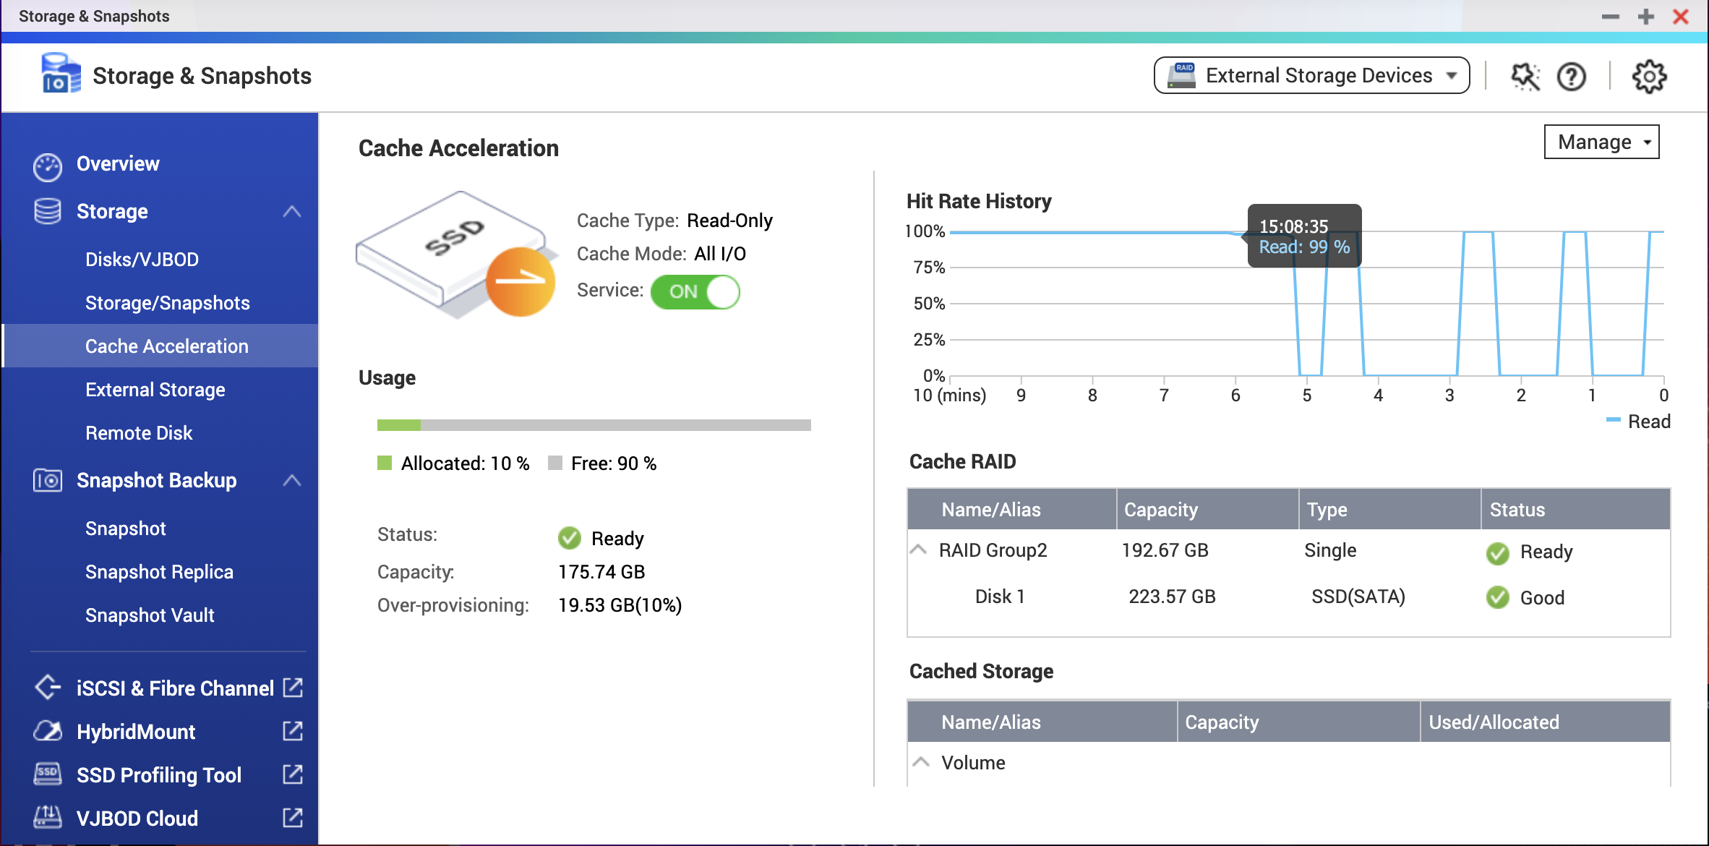Open the Manage menu button

click(1601, 142)
